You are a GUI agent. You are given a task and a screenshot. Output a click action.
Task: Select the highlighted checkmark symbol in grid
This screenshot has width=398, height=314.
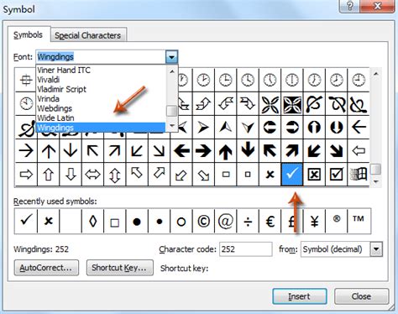[292, 174]
